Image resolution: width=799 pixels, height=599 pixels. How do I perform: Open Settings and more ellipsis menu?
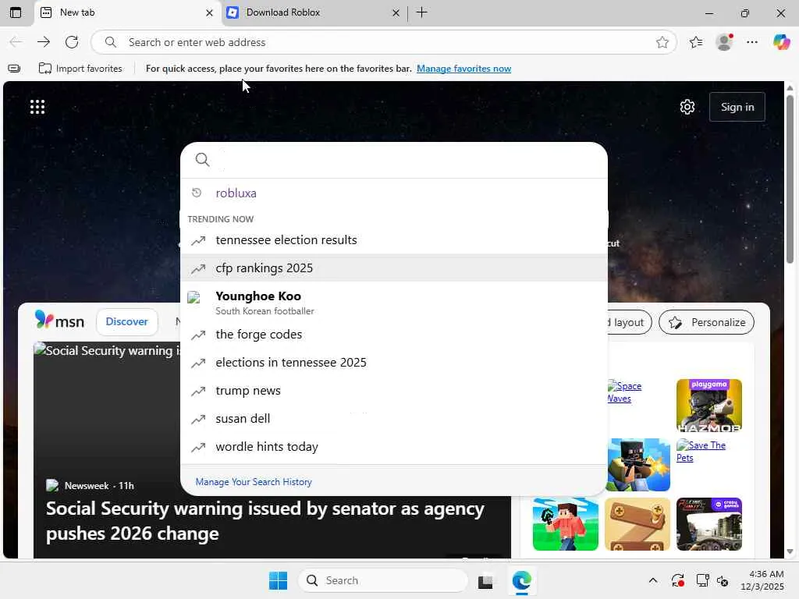pos(752,42)
